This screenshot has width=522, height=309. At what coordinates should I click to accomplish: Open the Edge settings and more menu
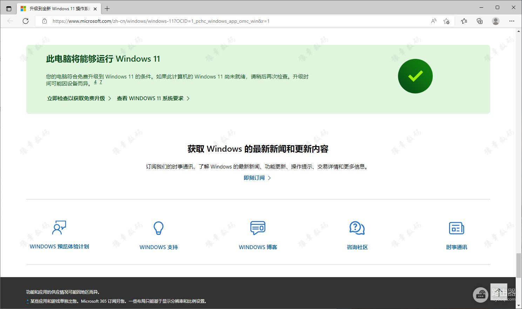[512, 21]
